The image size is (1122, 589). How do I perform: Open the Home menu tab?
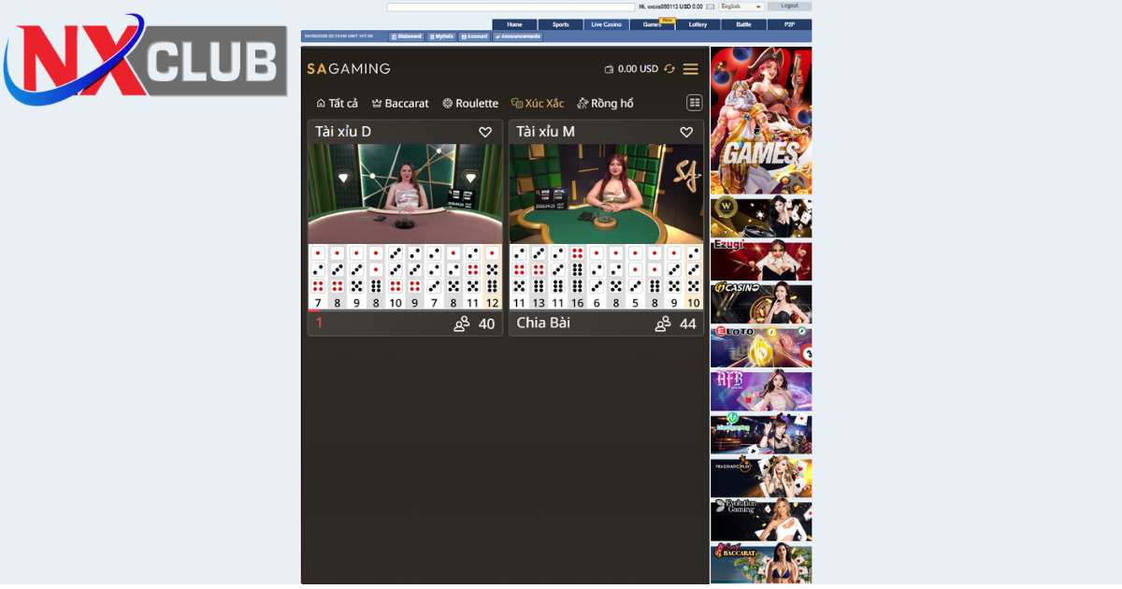[x=514, y=24]
